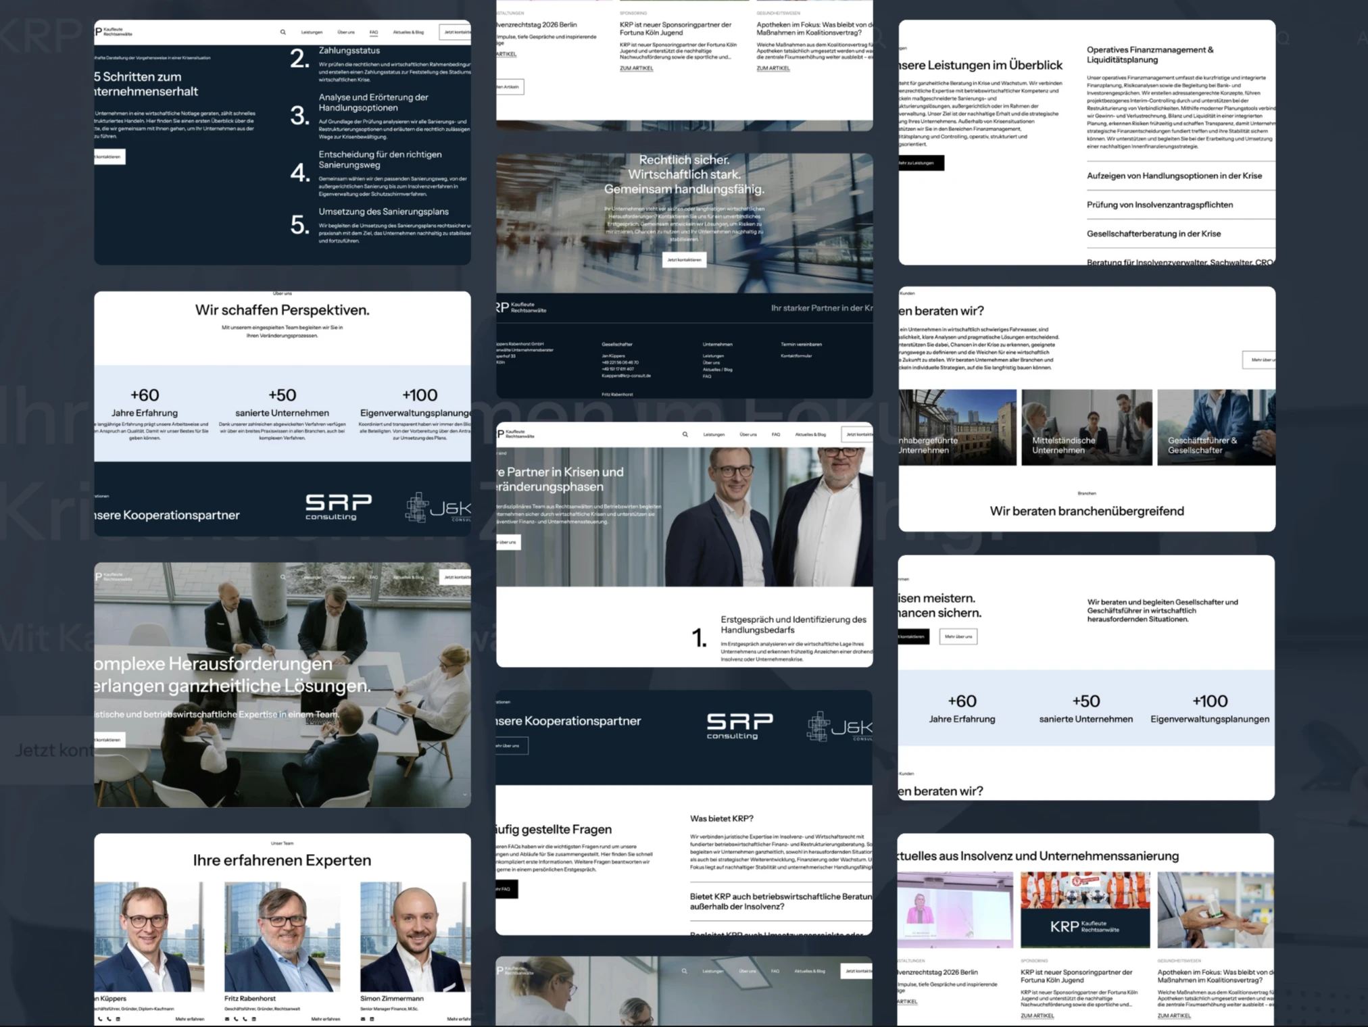Expand 'Gesellschafterberatung in der Krise' accordion item
The height and width of the screenshot is (1027, 1368).
[x=1154, y=234]
